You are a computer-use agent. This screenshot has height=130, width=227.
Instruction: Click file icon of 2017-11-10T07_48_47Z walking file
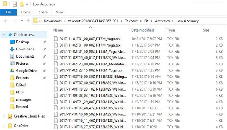click(x=56, y=108)
